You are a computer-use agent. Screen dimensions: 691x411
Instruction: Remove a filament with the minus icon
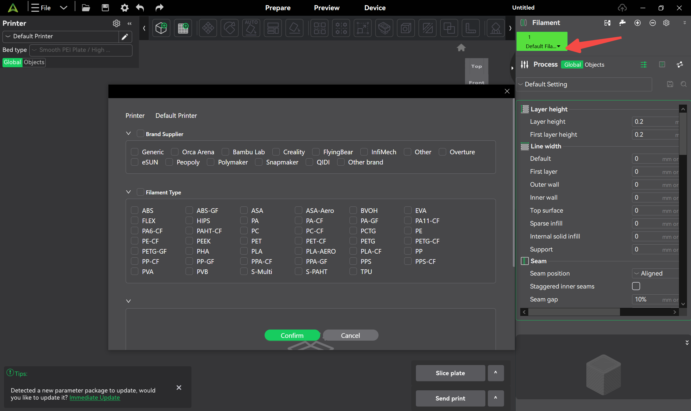[652, 23]
